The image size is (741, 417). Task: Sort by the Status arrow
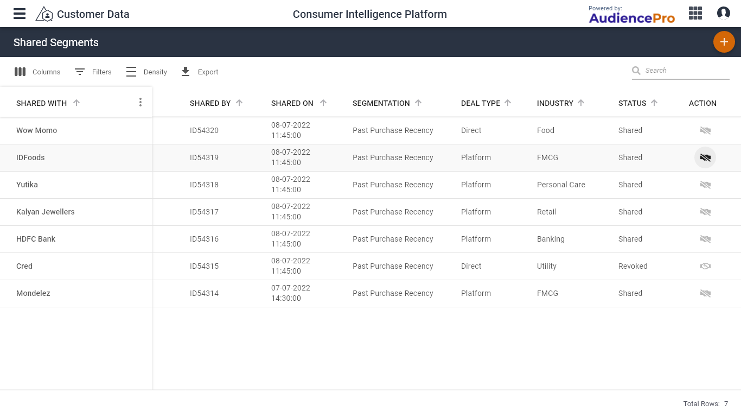point(654,103)
